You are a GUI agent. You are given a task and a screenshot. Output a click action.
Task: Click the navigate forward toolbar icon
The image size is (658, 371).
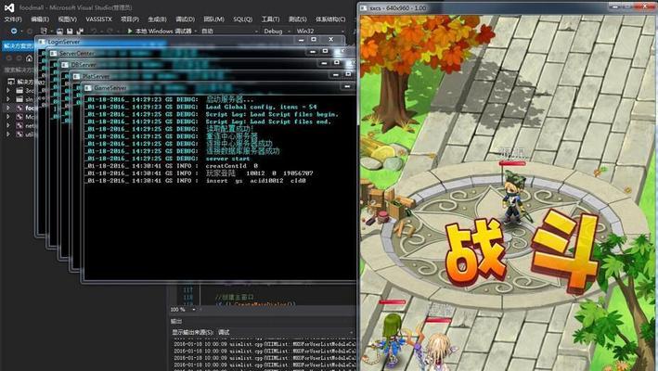[x=30, y=31]
